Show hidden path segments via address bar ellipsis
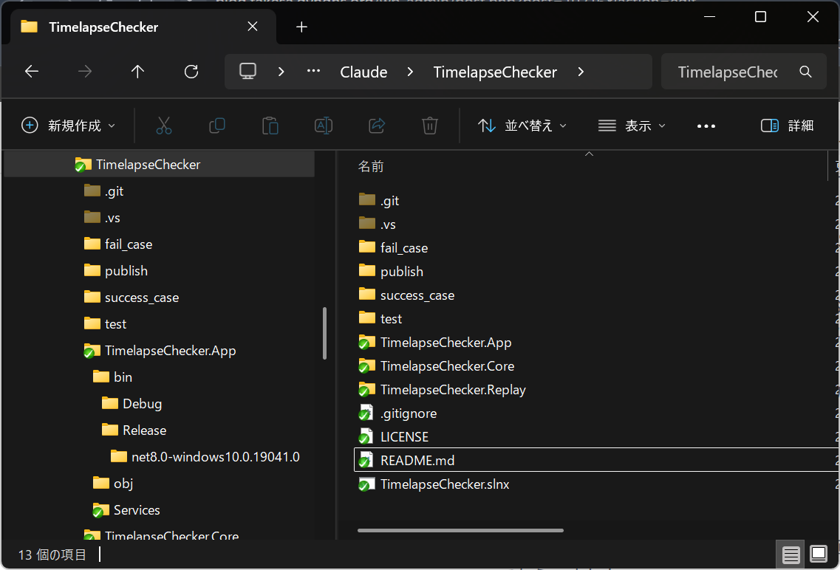Image resolution: width=840 pixels, height=570 pixels. click(x=313, y=71)
